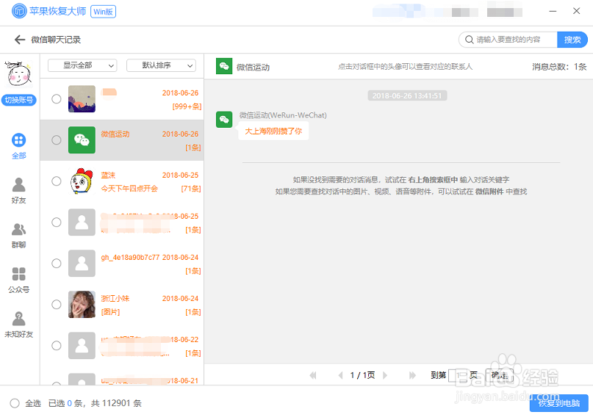Minimize the window
Screen dimensions: 593x417
coord(553,11)
